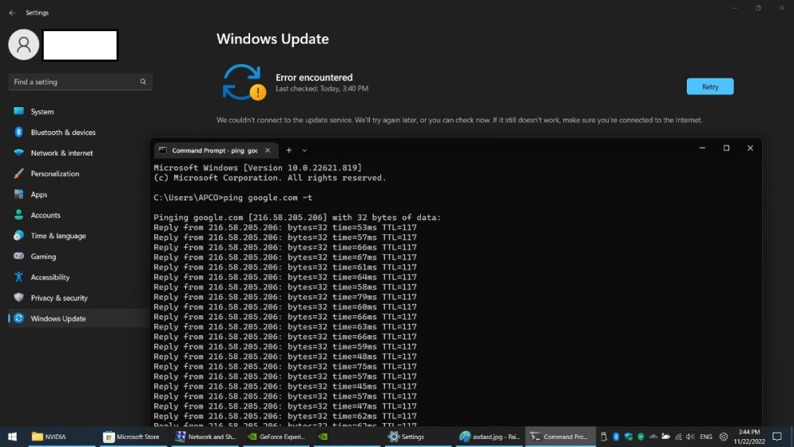Image resolution: width=794 pixels, height=447 pixels.
Task: Click the Accessibility person icon
Action: pyautogui.click(x=19, y=277)
